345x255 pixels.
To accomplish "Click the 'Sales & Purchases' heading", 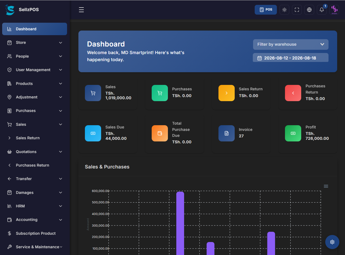I will (x=107, y=167).
